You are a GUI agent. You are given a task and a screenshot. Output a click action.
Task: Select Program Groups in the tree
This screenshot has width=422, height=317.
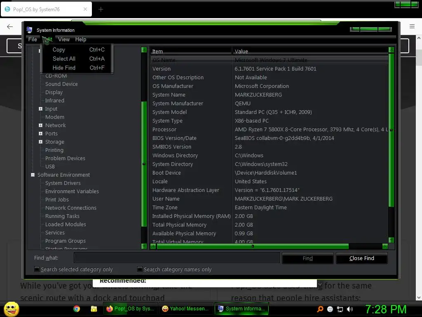click(x=66, y=241)
